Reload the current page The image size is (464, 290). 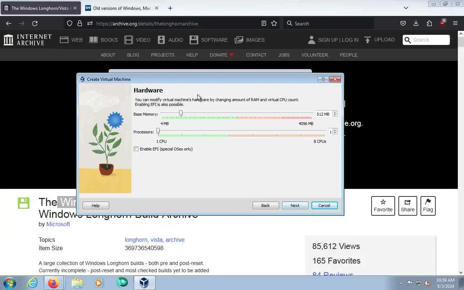(x=35, y=23)
